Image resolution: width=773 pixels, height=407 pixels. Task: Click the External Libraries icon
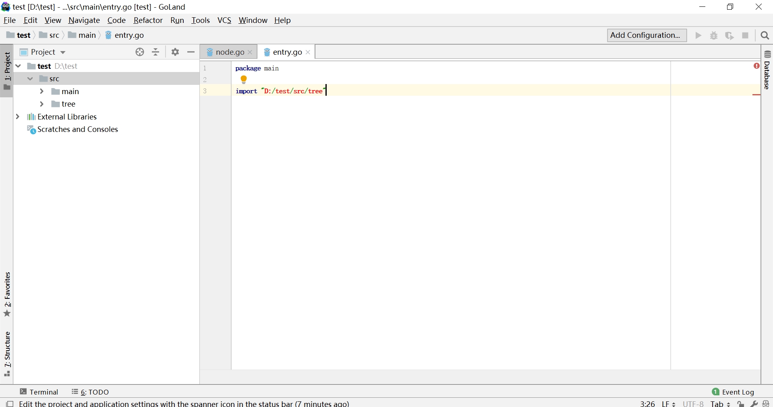(x=31, y=117)
